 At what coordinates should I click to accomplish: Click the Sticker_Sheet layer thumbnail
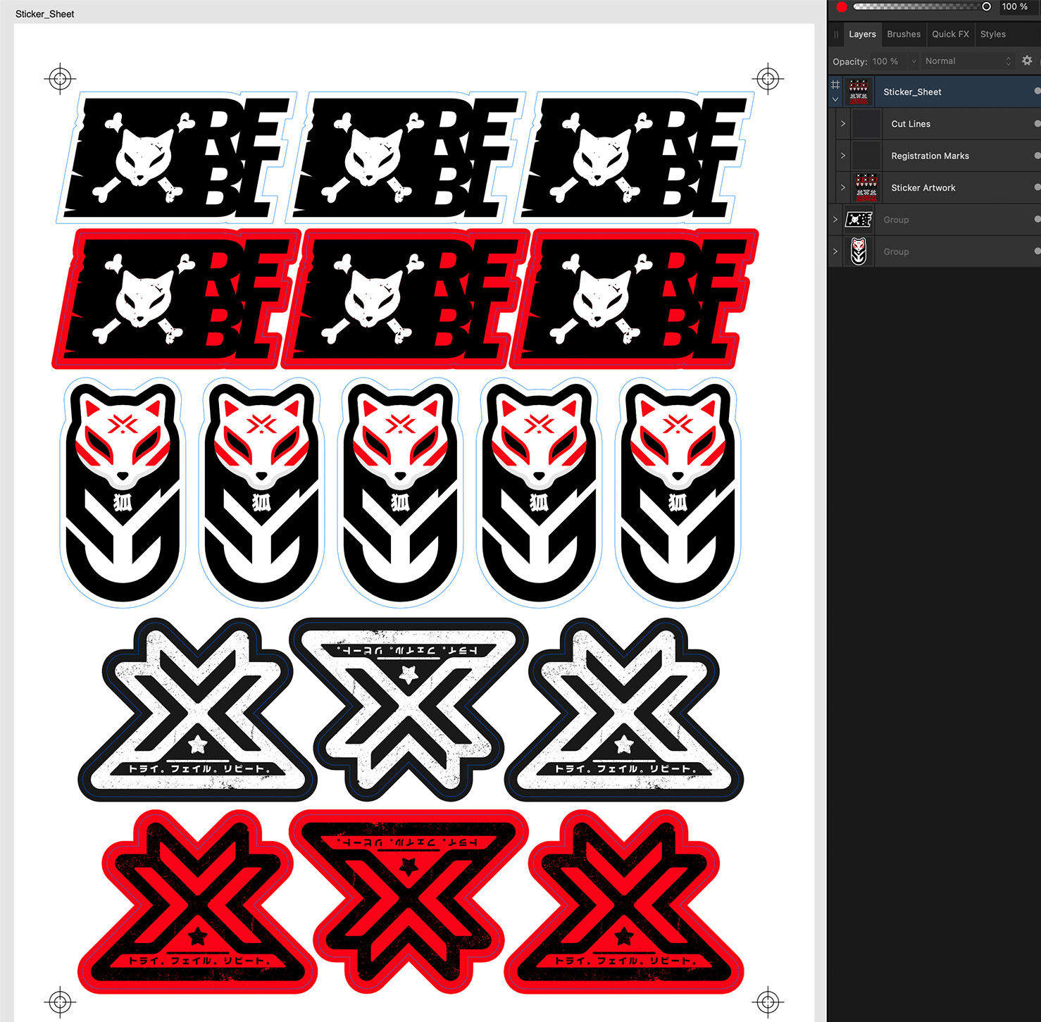tap(858, 92)
